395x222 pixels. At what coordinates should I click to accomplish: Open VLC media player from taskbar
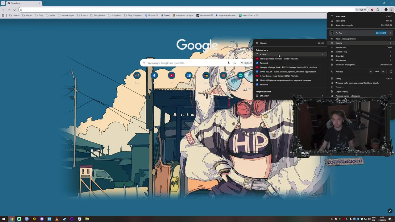(57, 219)
